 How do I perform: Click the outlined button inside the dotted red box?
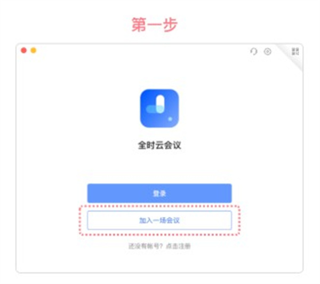[159, 220]
